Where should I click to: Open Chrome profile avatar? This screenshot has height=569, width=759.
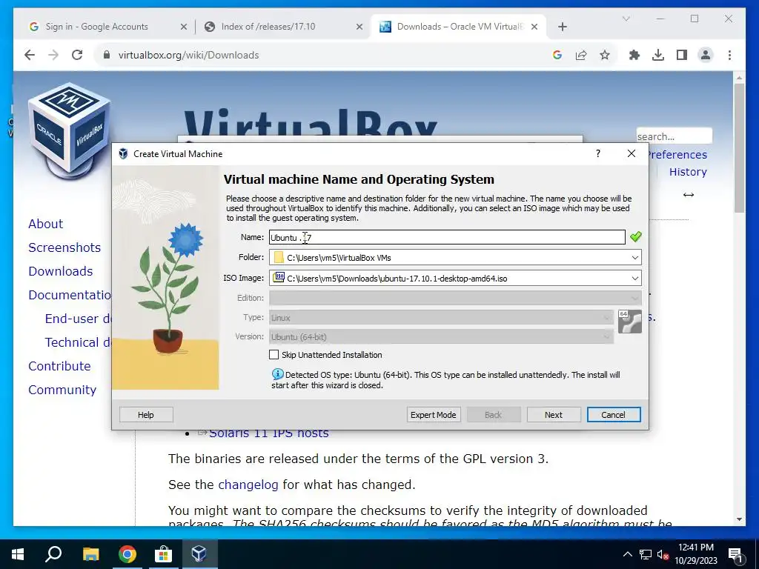tap(706, 55)
